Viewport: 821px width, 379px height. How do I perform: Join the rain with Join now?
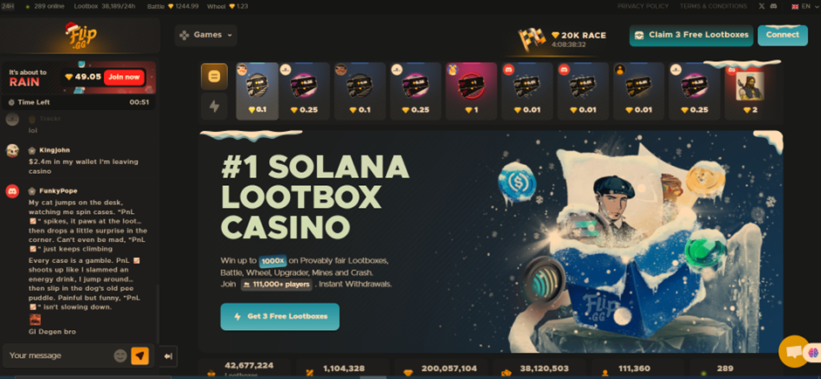coord(124,77)
